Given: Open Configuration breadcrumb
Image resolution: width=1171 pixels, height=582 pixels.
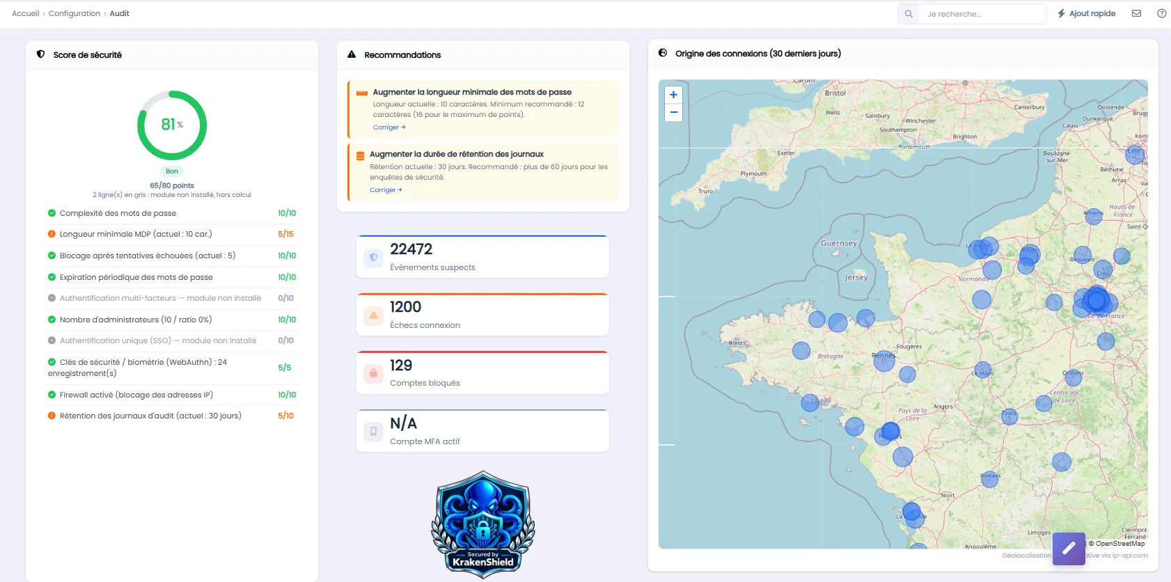Looking at the screenshot, I should click(74, 13).
